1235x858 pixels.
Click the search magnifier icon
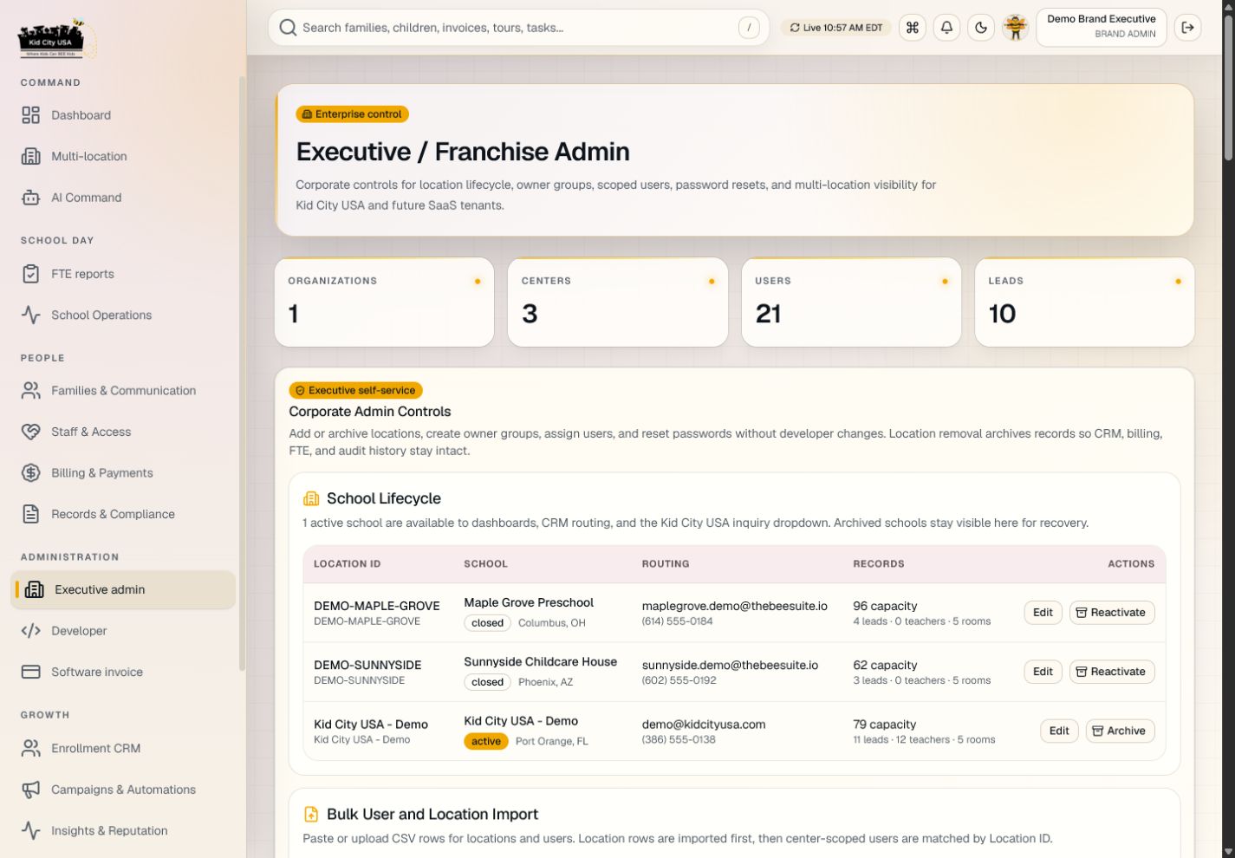pyautogui.click(x=288, y=28)
